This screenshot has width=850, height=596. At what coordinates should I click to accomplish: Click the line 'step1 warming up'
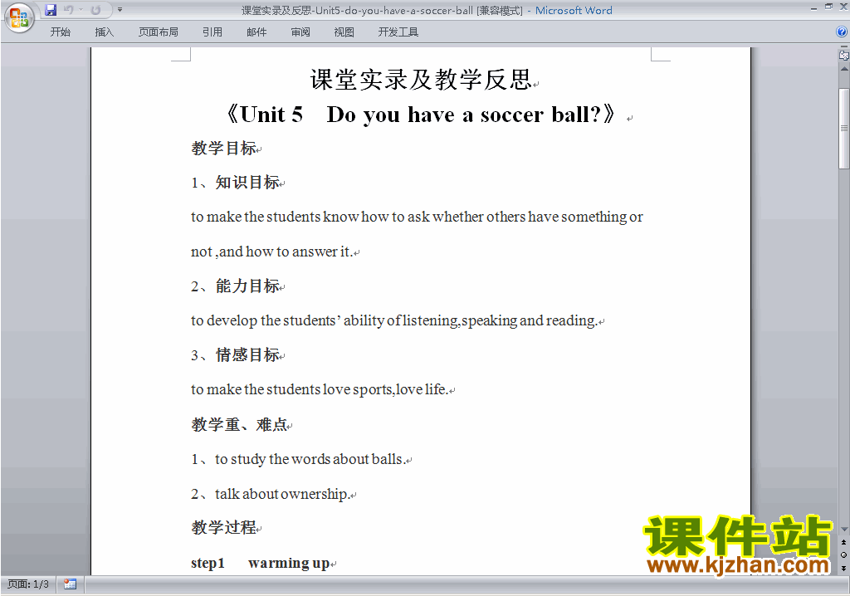(260, 563)
